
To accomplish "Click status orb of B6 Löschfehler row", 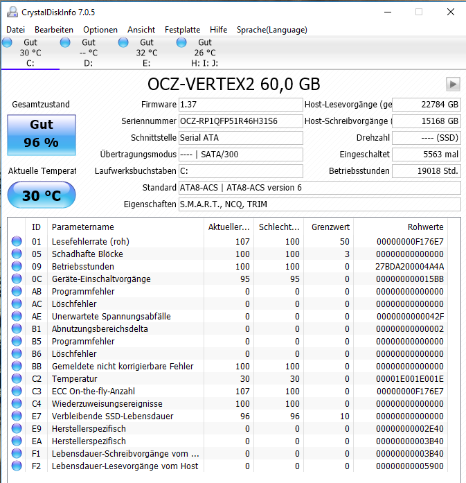I will pyautogui.click(x=17, y=353).
